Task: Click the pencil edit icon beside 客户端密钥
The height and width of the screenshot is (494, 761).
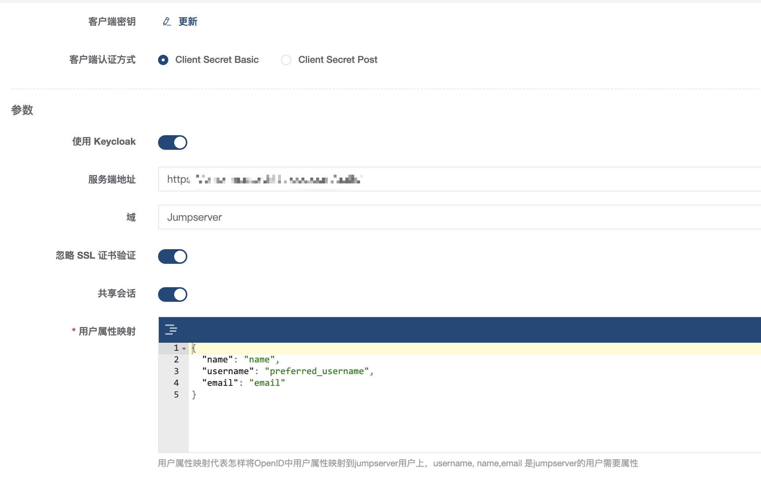Action: pos(167,22)
